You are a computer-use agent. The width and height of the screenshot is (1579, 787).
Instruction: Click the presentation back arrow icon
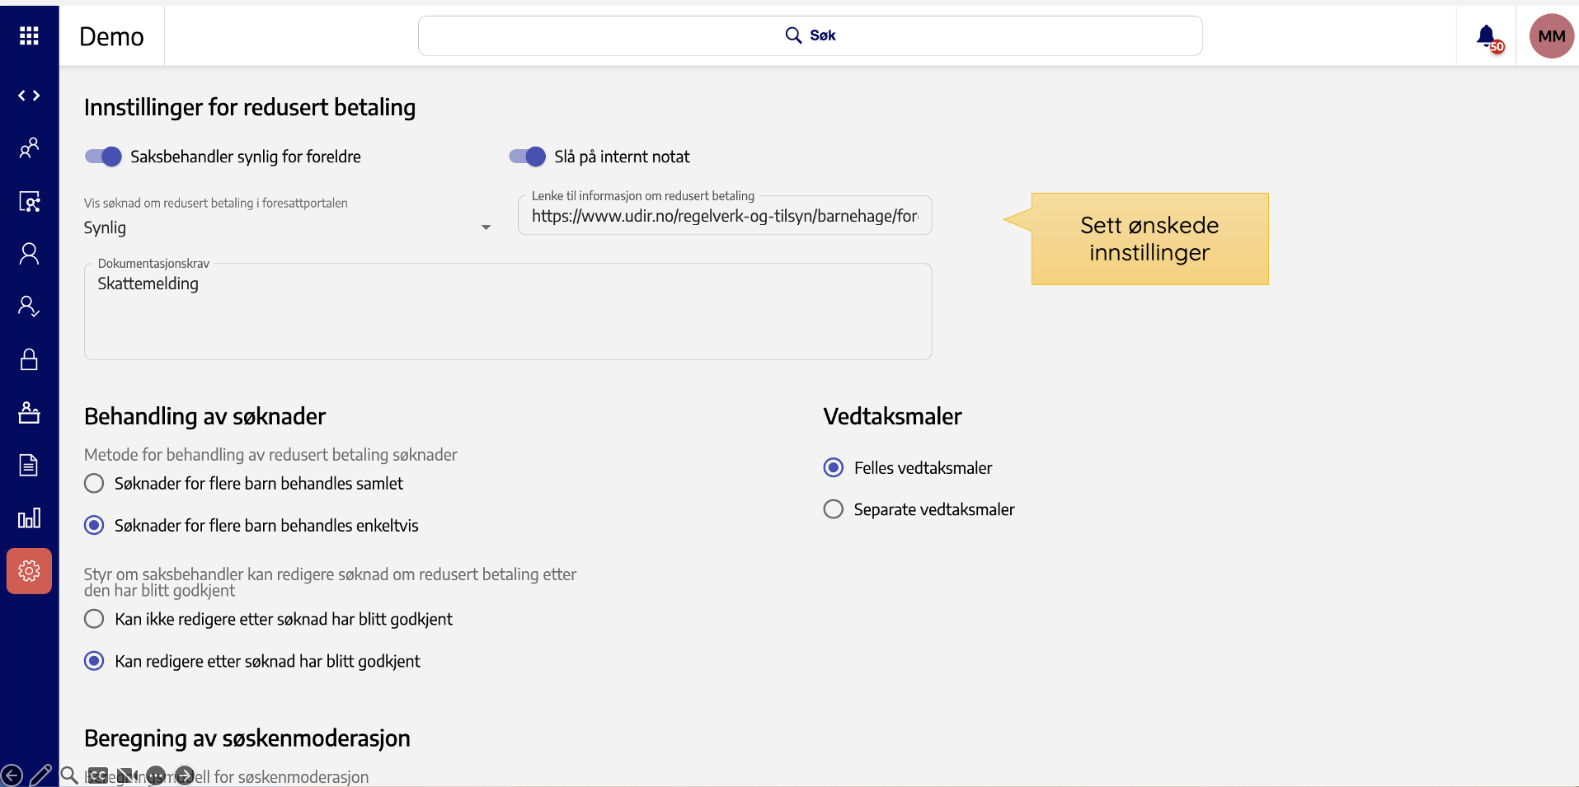[12, 775]
